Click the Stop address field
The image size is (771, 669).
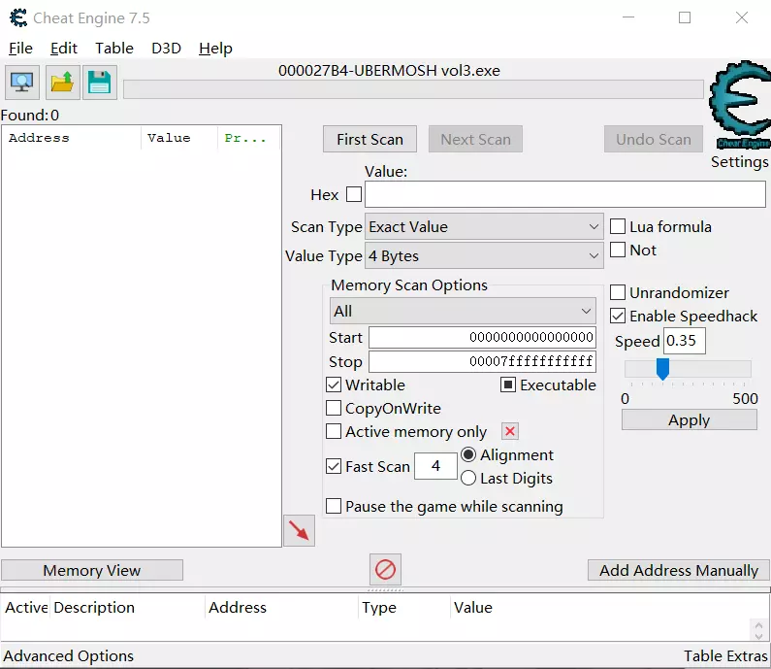(x=482, y=361)
